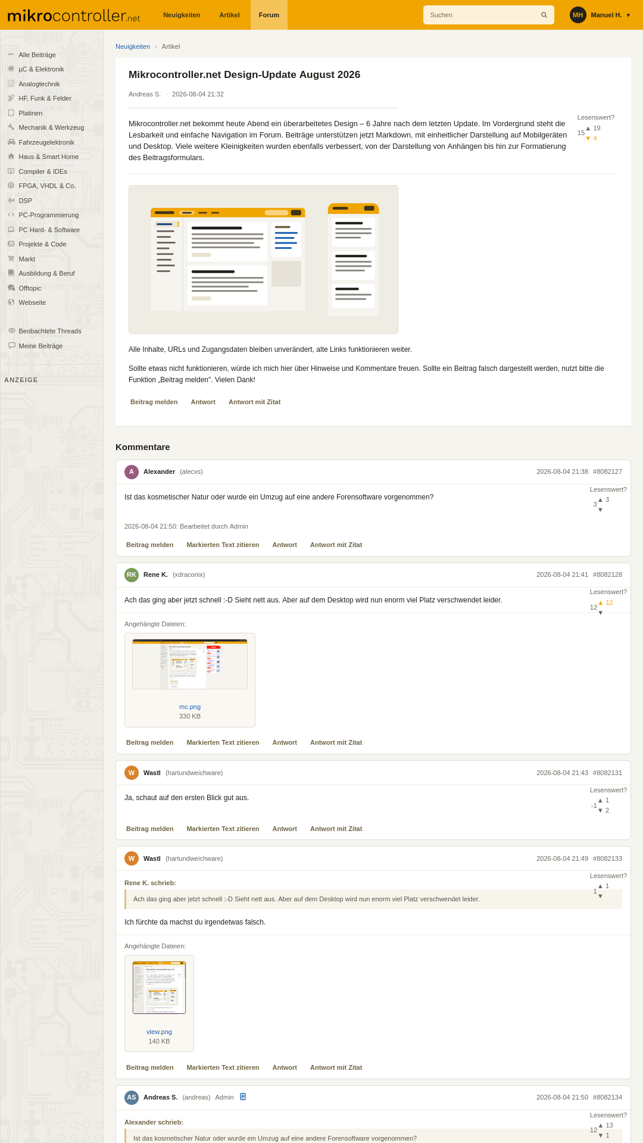
Task: Click the Compiler & IDEs icon
Action: [11, 171]
